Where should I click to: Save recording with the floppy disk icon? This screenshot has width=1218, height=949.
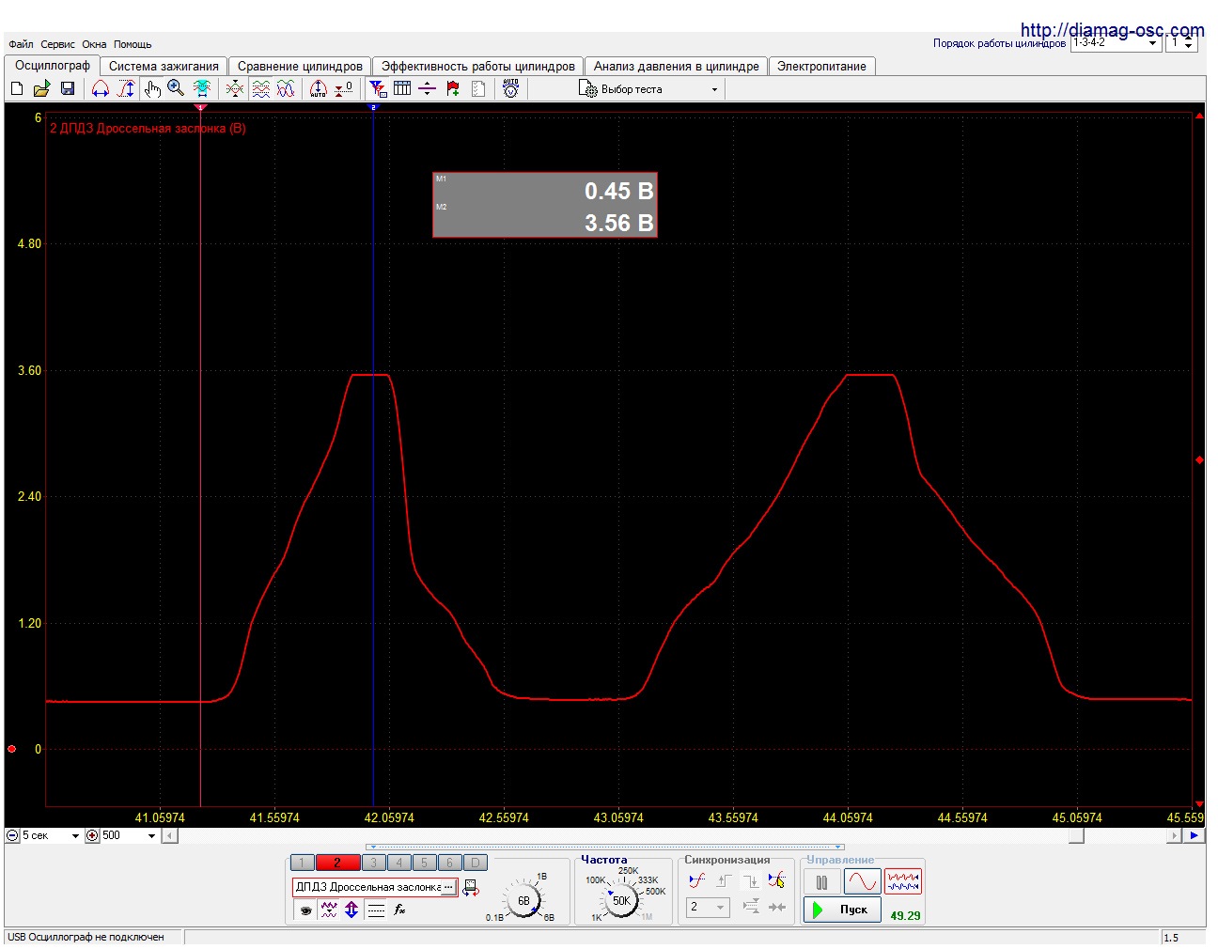(x=67, y=88)
